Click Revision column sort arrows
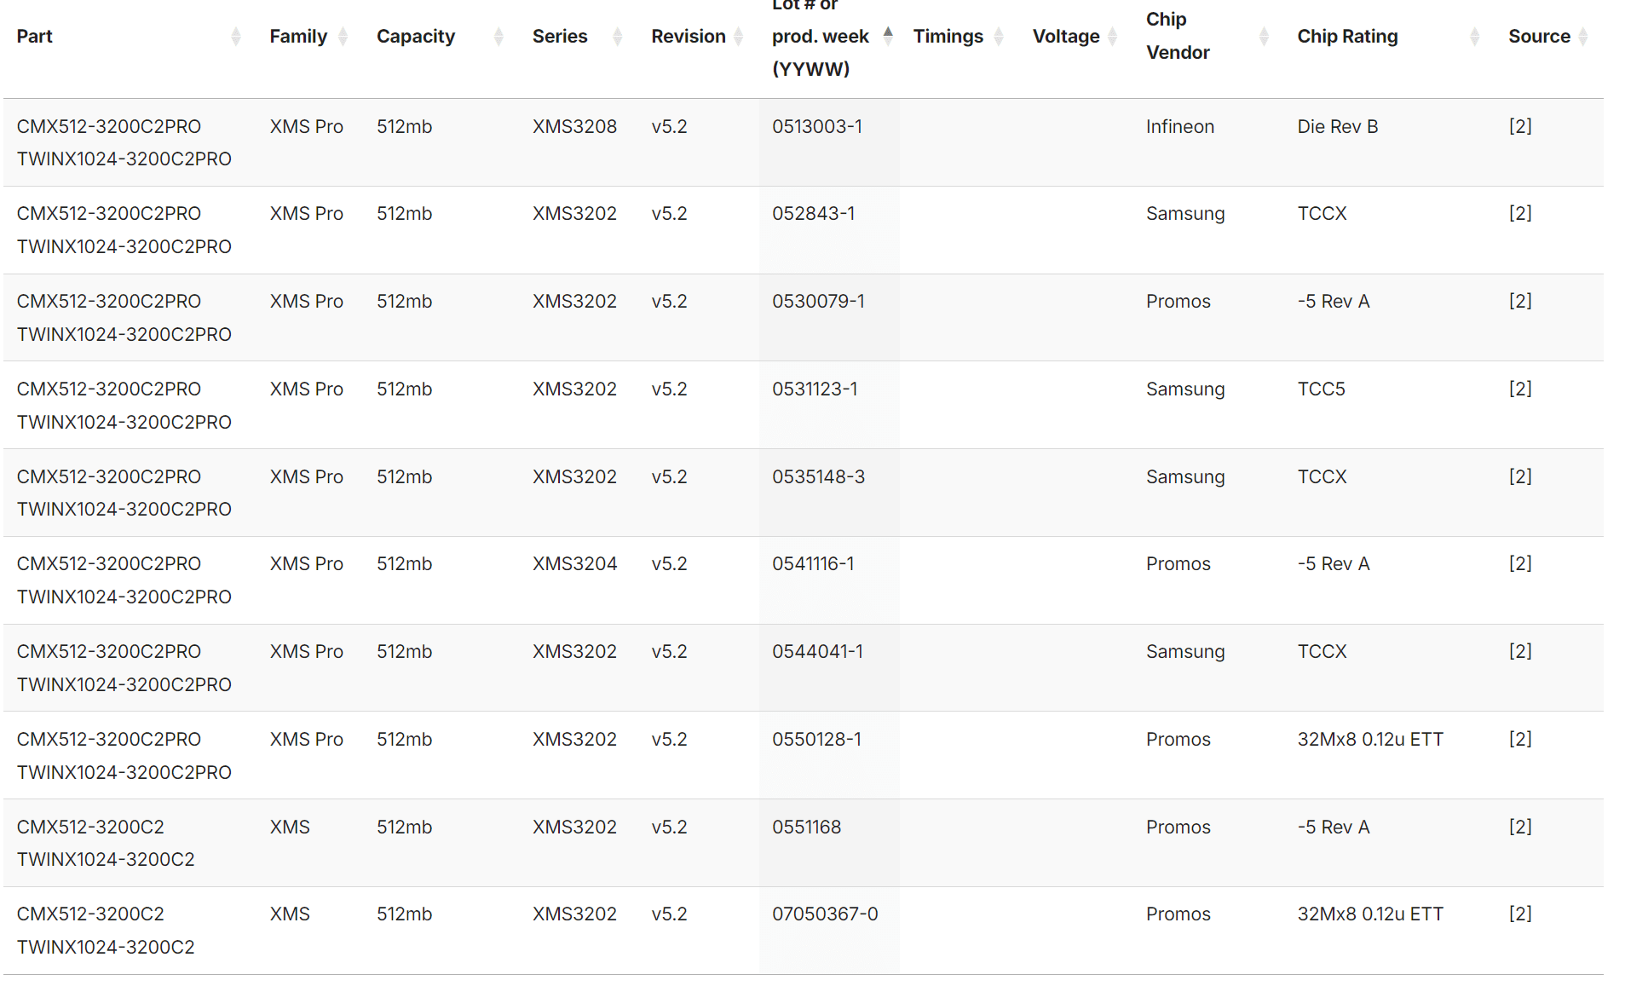Viewport: 1625px width, 986px height. click(x=739, y=37)
